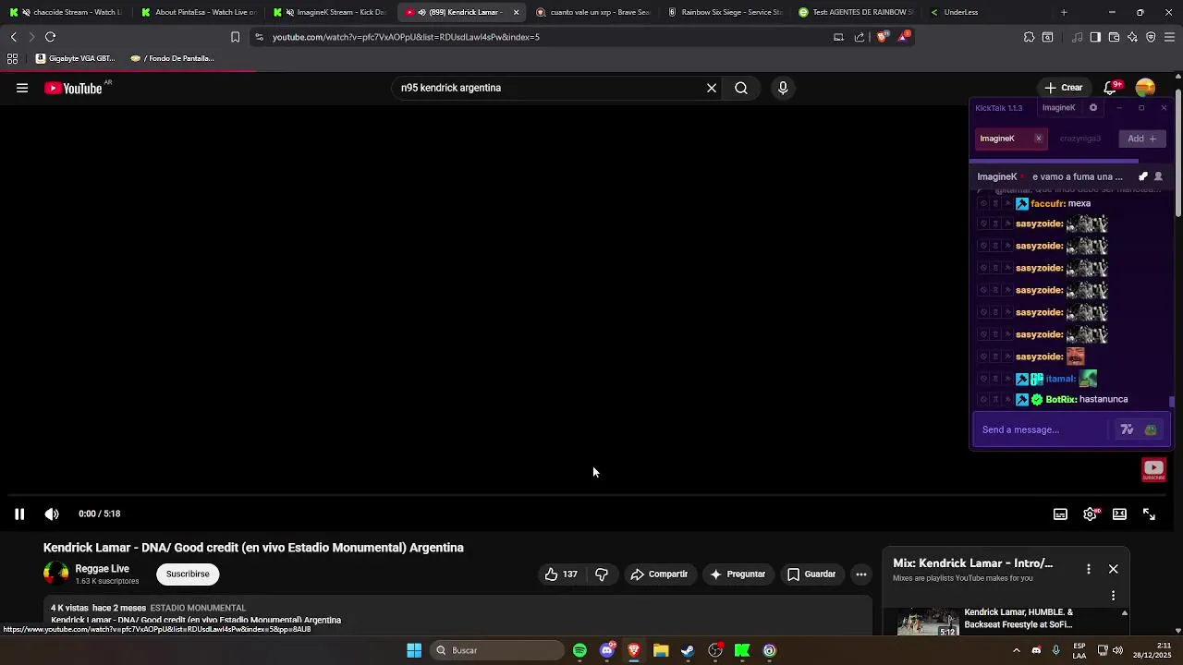This screenshot has height=665, width=1183.
Task: Dislike the video
Action: pos(602,574)
